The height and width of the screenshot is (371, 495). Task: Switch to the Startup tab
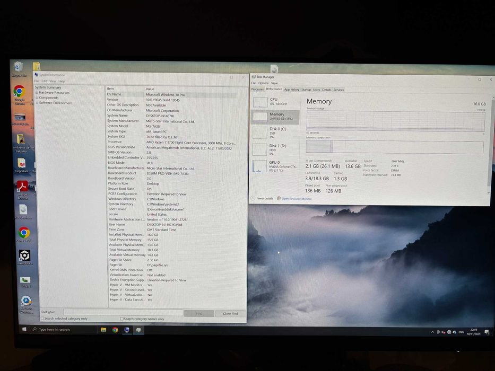click(306, 90)
